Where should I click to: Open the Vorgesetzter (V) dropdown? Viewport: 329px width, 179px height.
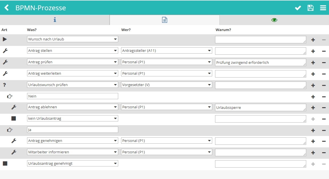point(167,85)
